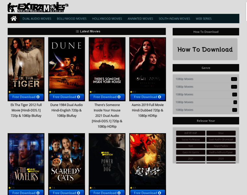
Task: Select the Hollywood Movies menu item
Action: 107,19
